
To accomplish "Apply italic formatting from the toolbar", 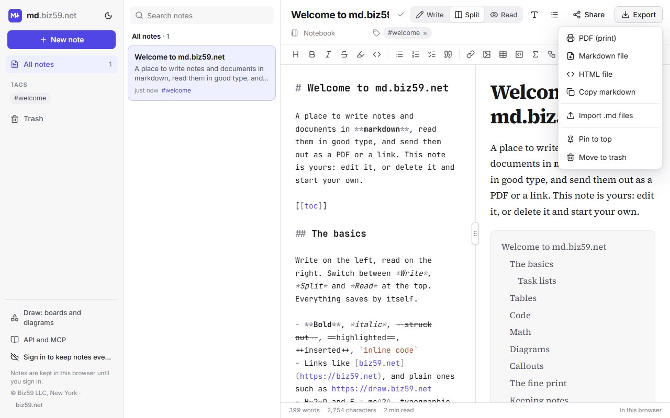I will (328, 54).
